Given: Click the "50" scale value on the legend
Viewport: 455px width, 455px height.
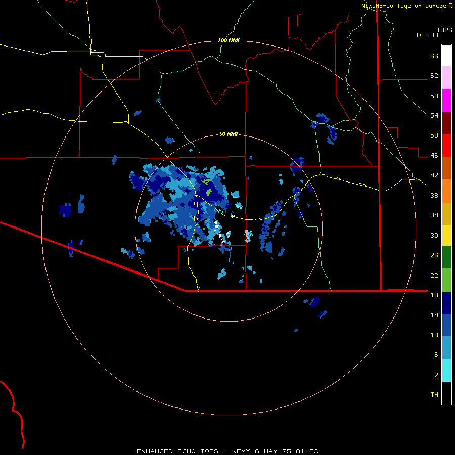Looking at the screenshot, I should click(x=434, y=135).
